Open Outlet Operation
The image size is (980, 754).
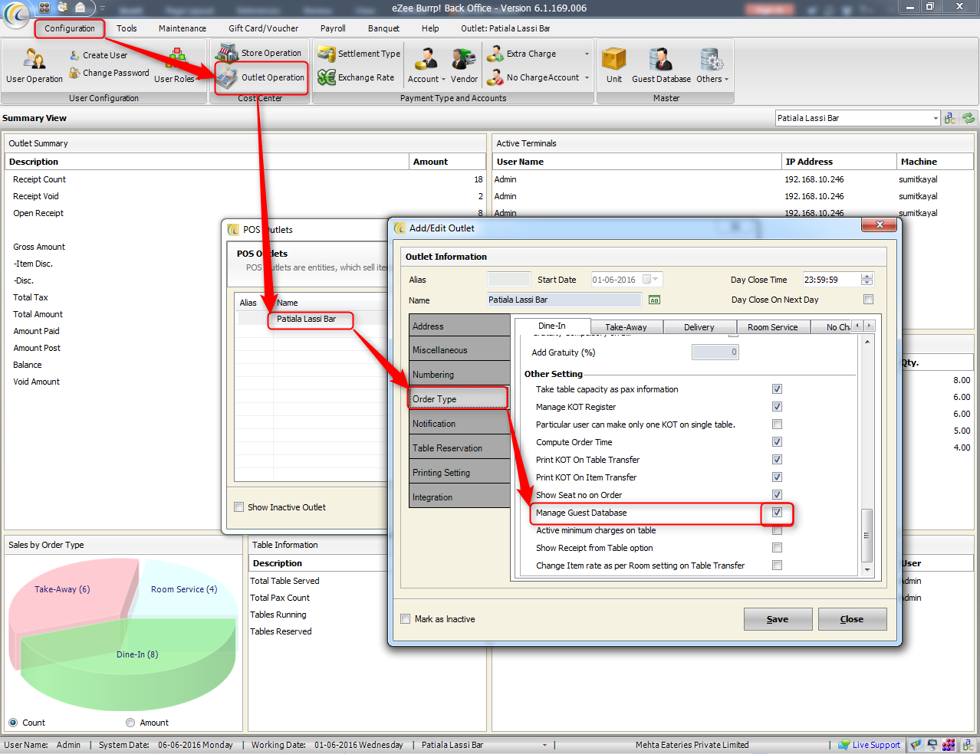click(x=261, y=77)
